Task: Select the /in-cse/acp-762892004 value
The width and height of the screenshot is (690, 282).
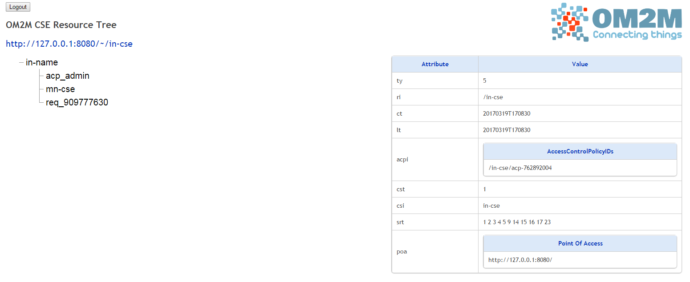Action: pos(520,168)
